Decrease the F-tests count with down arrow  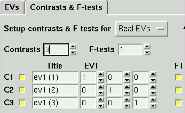[x=147, y=52]
